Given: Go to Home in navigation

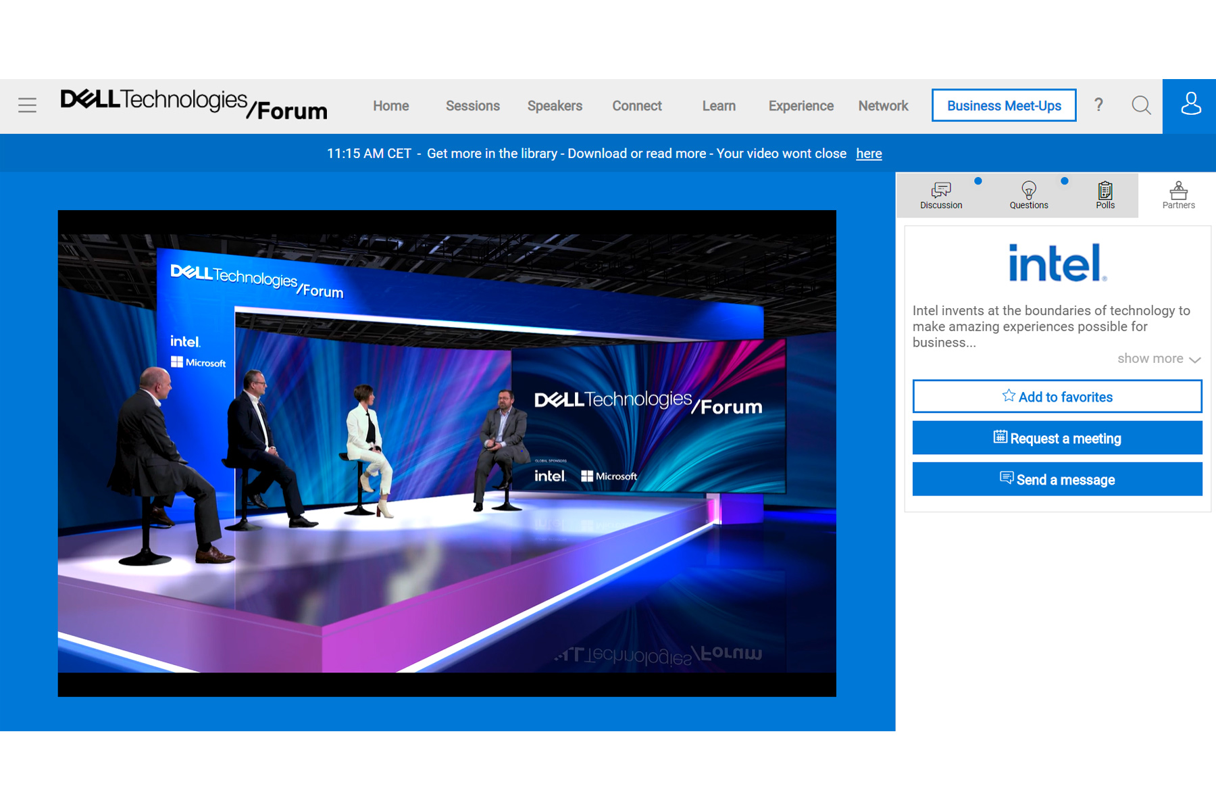Looking at the screenshot, I should point(390,106).
